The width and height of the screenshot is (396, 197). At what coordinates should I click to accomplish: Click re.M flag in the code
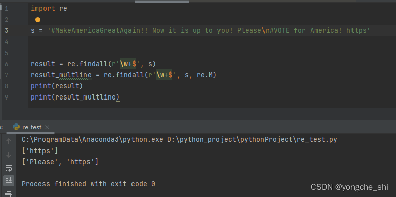click(205, 75)
